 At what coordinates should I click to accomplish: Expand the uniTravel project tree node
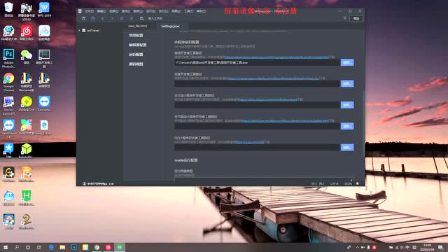coord(79,30)
